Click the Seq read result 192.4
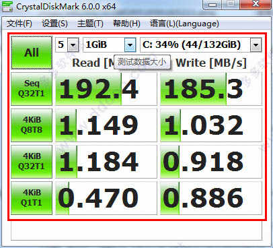This screenshot has height=248, width=273. [x=106, y=89]
